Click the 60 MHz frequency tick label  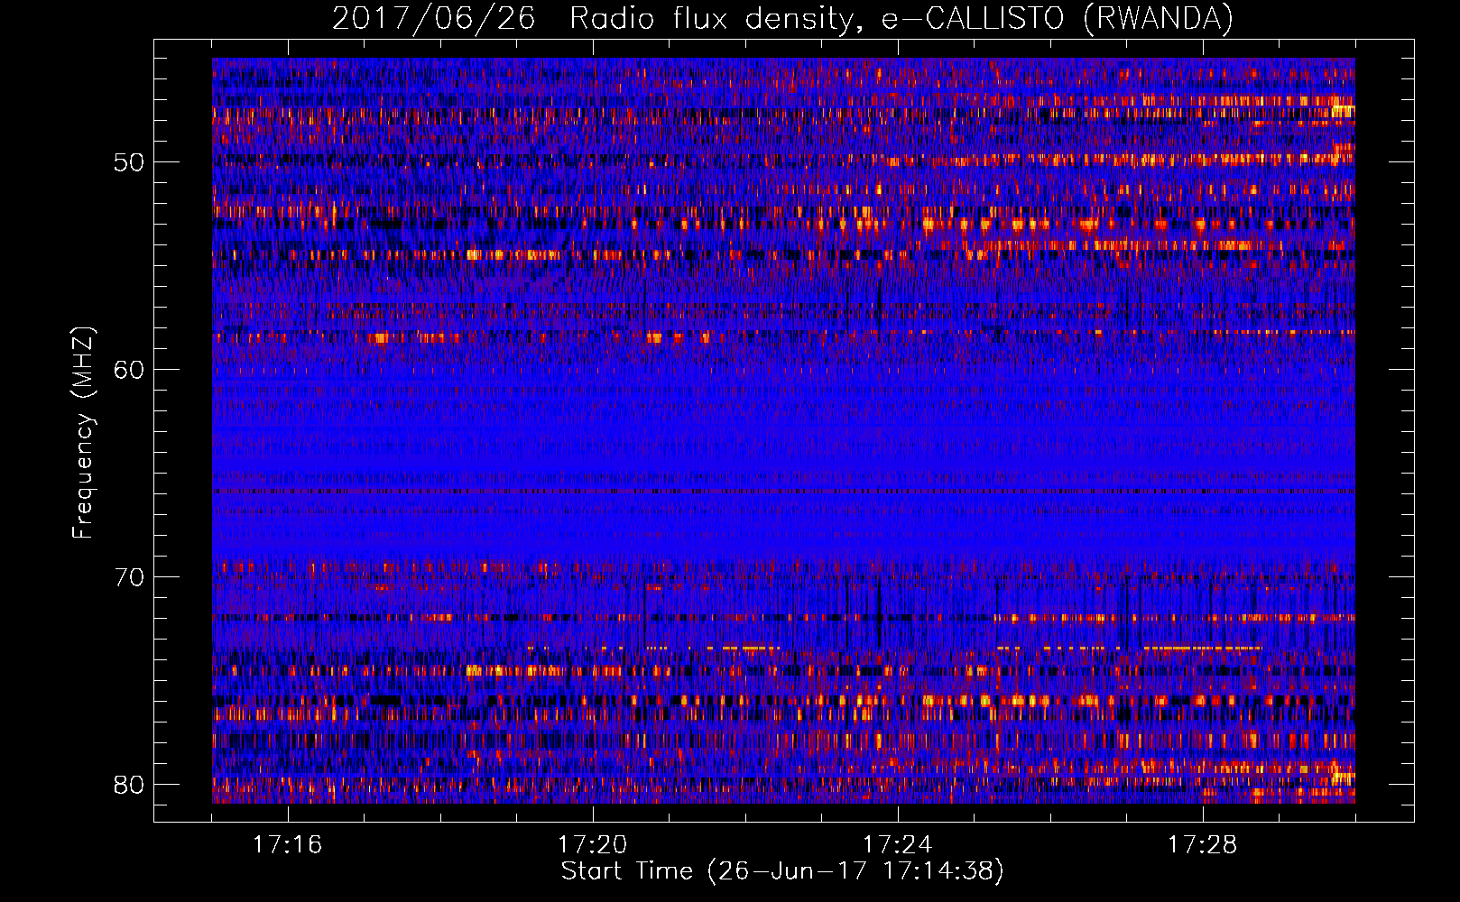129,370
